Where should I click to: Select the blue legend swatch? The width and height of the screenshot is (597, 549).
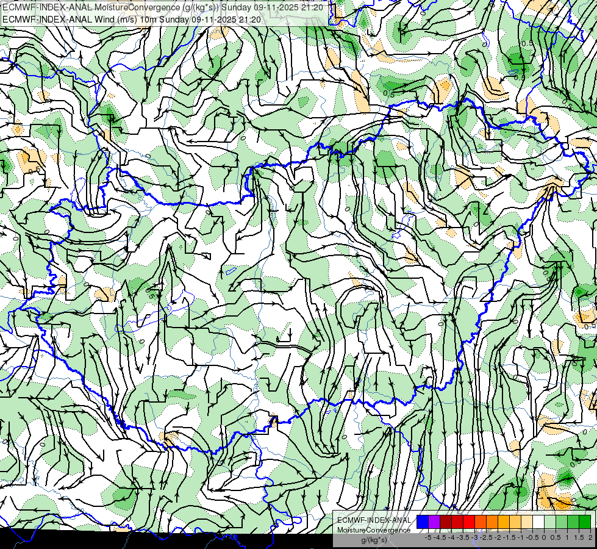pos(423,522)
